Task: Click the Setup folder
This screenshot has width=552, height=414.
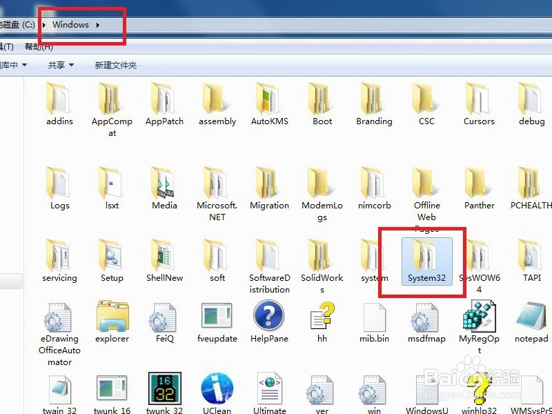Action: 112,261
